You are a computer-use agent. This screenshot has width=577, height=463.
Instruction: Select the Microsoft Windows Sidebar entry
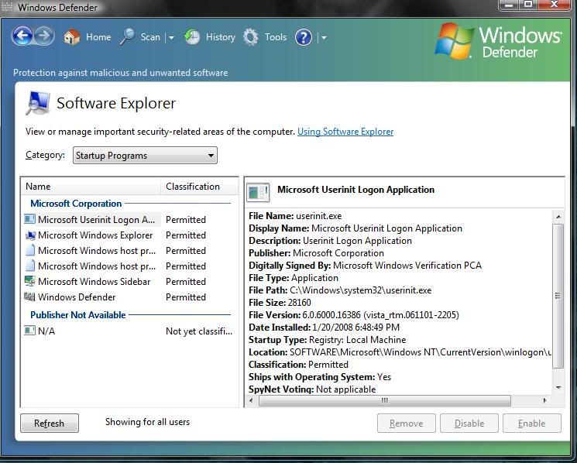point(94,281)
